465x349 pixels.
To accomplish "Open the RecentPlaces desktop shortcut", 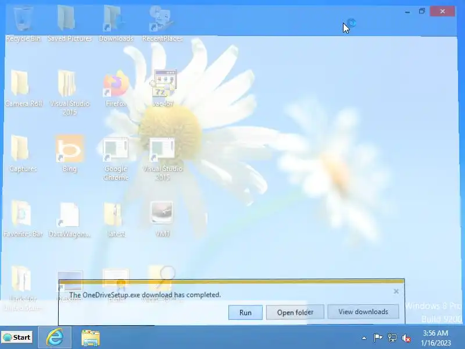I will coord(162,24).
